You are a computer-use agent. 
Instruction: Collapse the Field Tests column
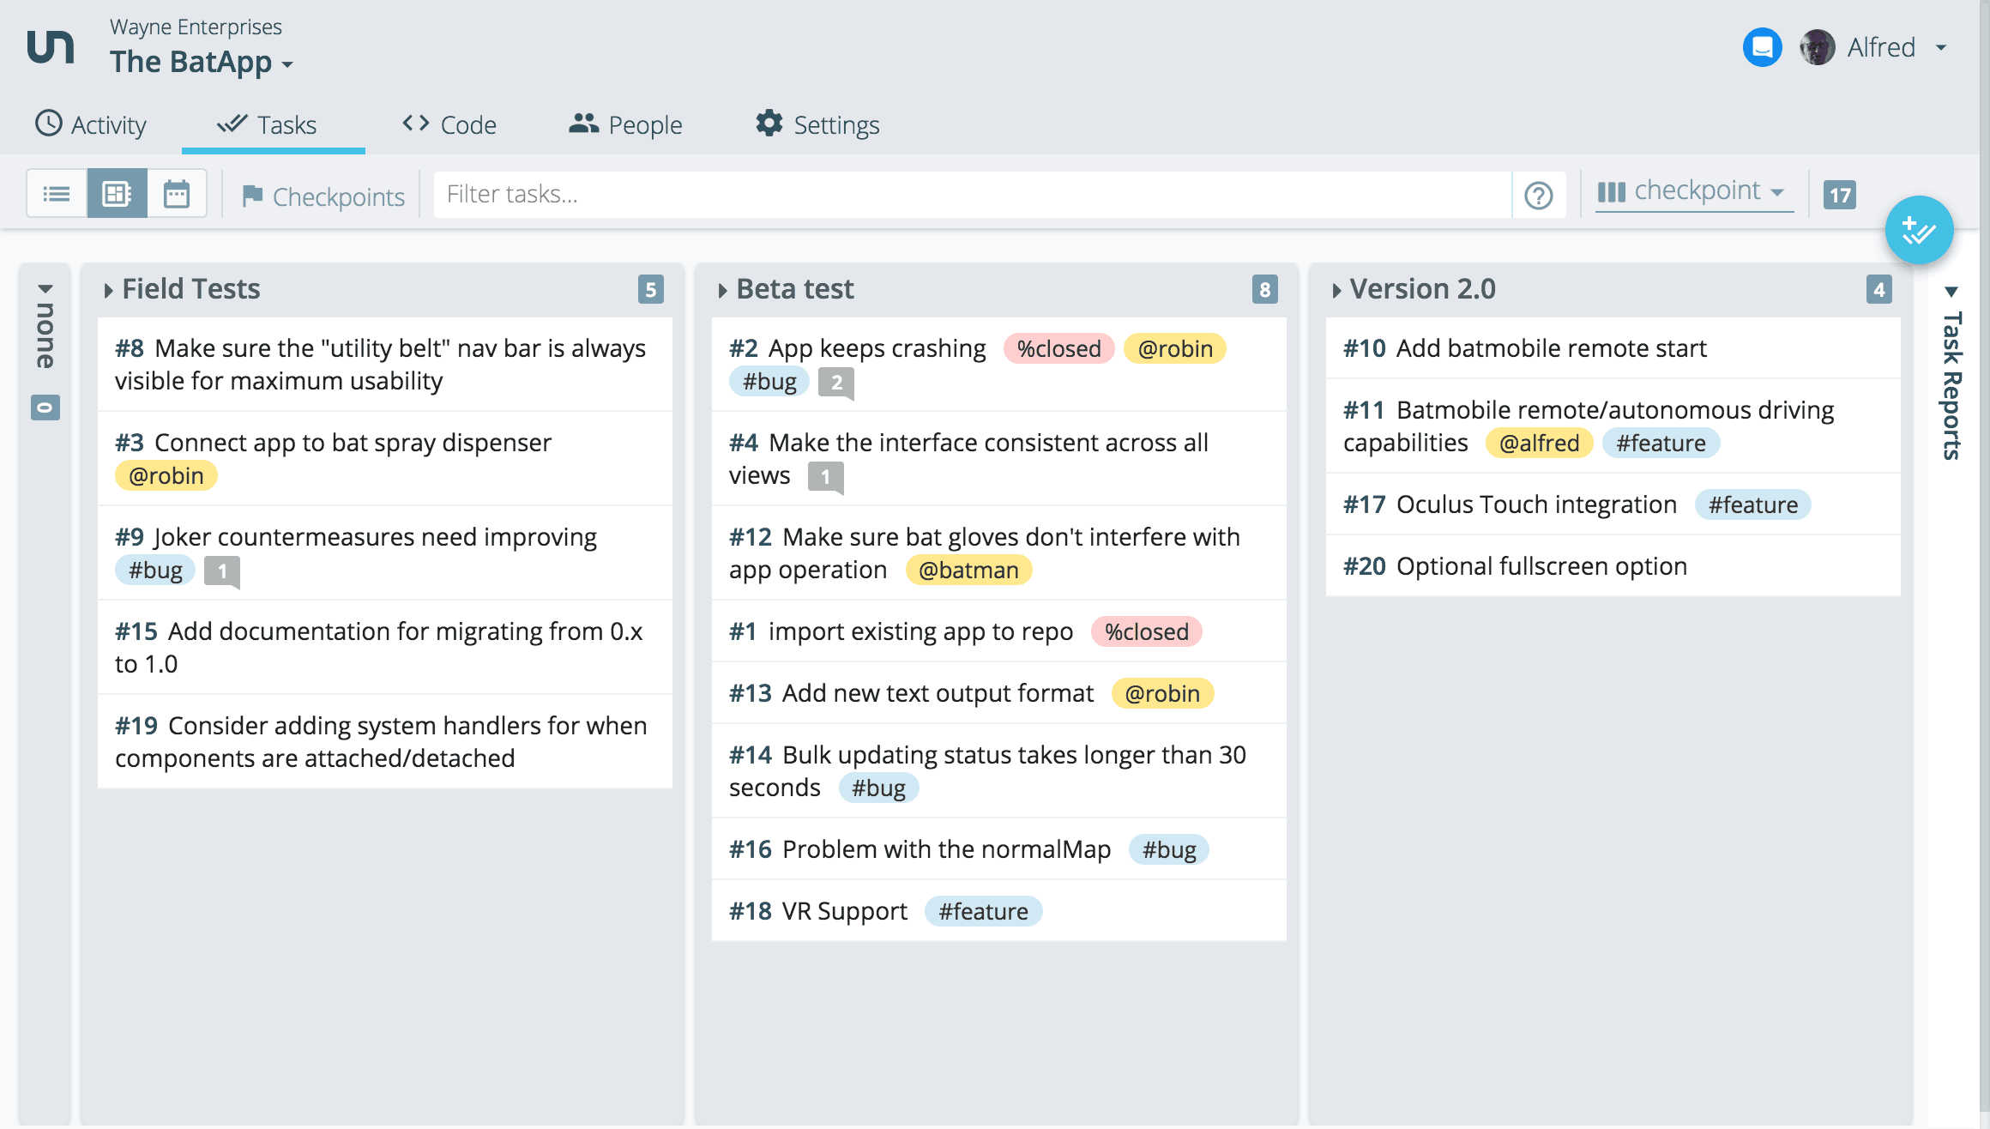pyautogui.click(x=109, y=290)
